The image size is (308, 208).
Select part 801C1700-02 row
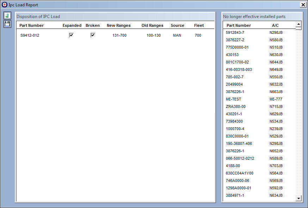coord(259,62)
